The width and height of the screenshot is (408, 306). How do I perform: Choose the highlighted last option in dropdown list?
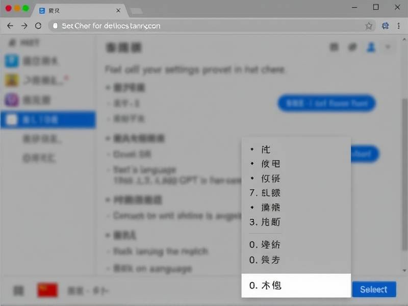pos(296,286)
